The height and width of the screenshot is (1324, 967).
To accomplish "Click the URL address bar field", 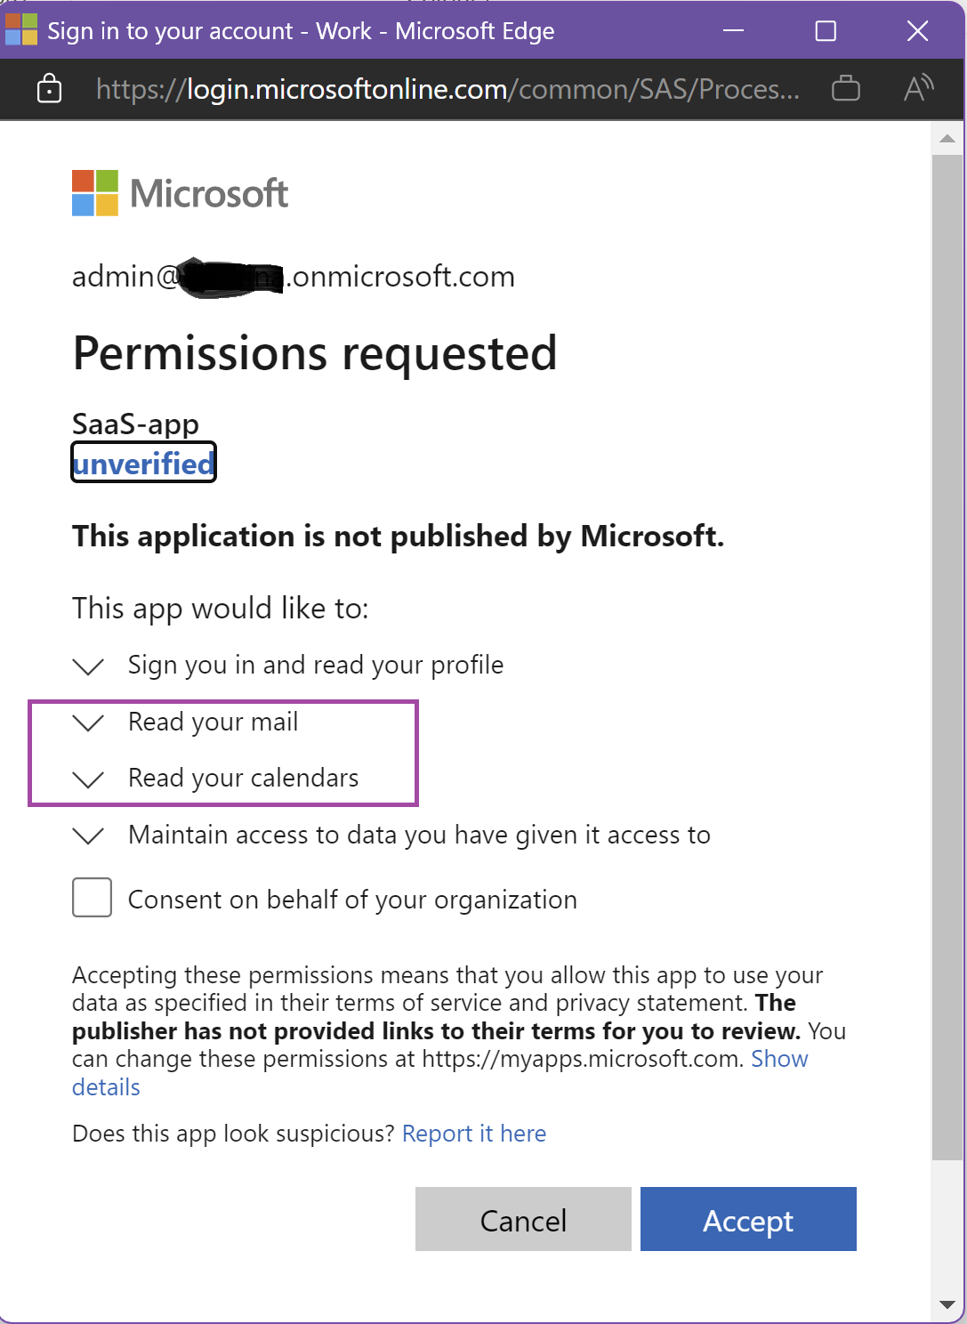I will (447, 89).
